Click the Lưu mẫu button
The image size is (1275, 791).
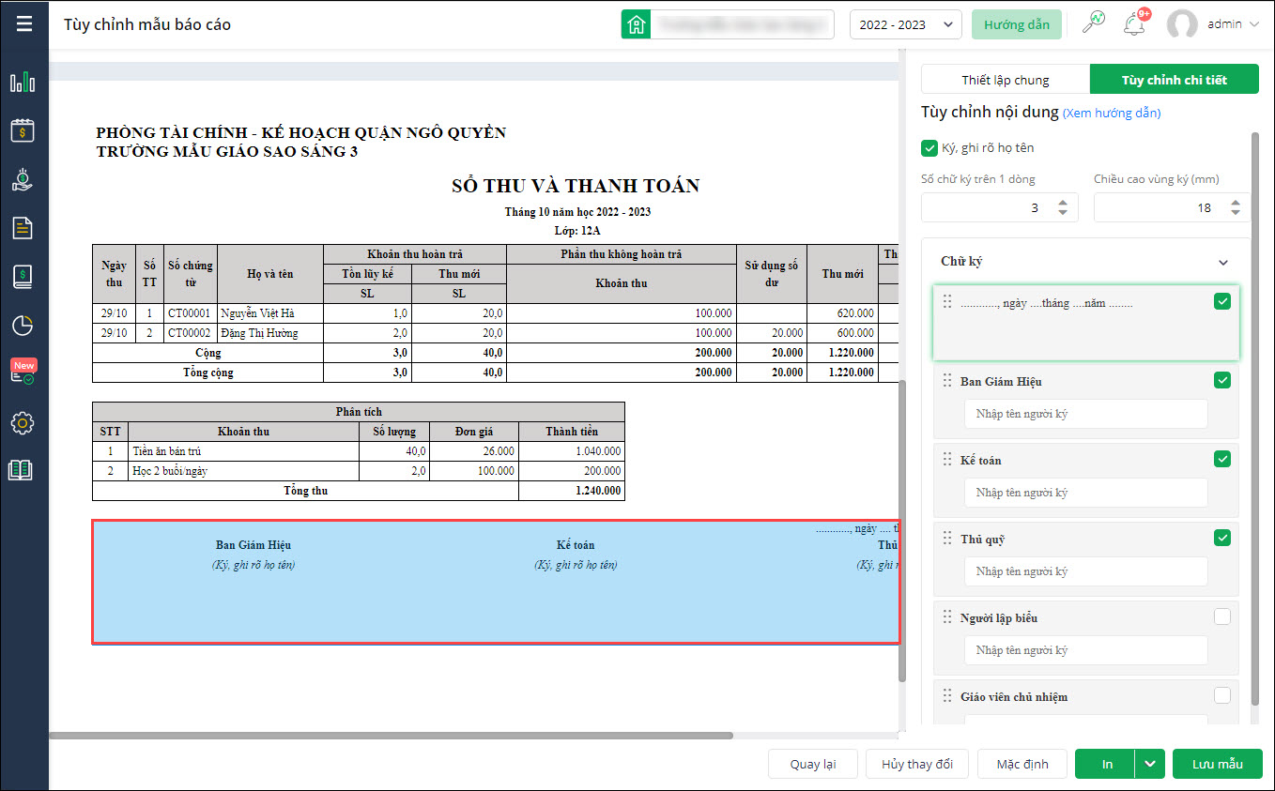tap(1217, 764)
